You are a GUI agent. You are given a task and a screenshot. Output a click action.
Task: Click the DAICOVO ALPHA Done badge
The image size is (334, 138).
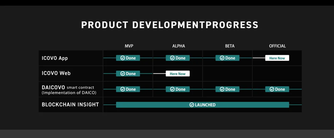177,89
